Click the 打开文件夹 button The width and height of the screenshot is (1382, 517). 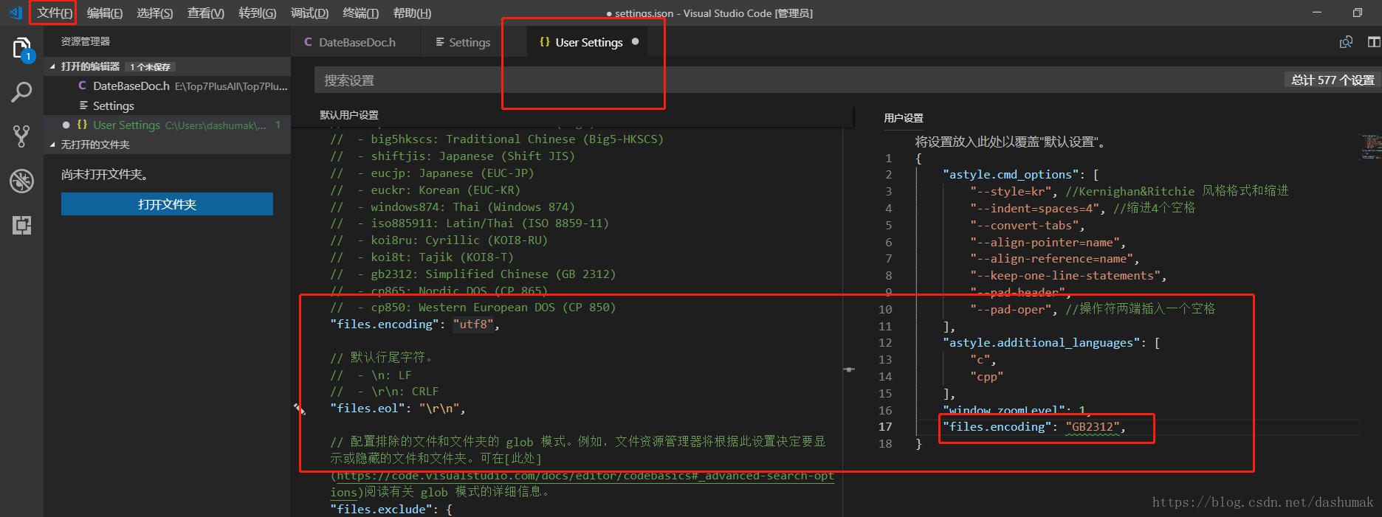(x=167, y=204)
